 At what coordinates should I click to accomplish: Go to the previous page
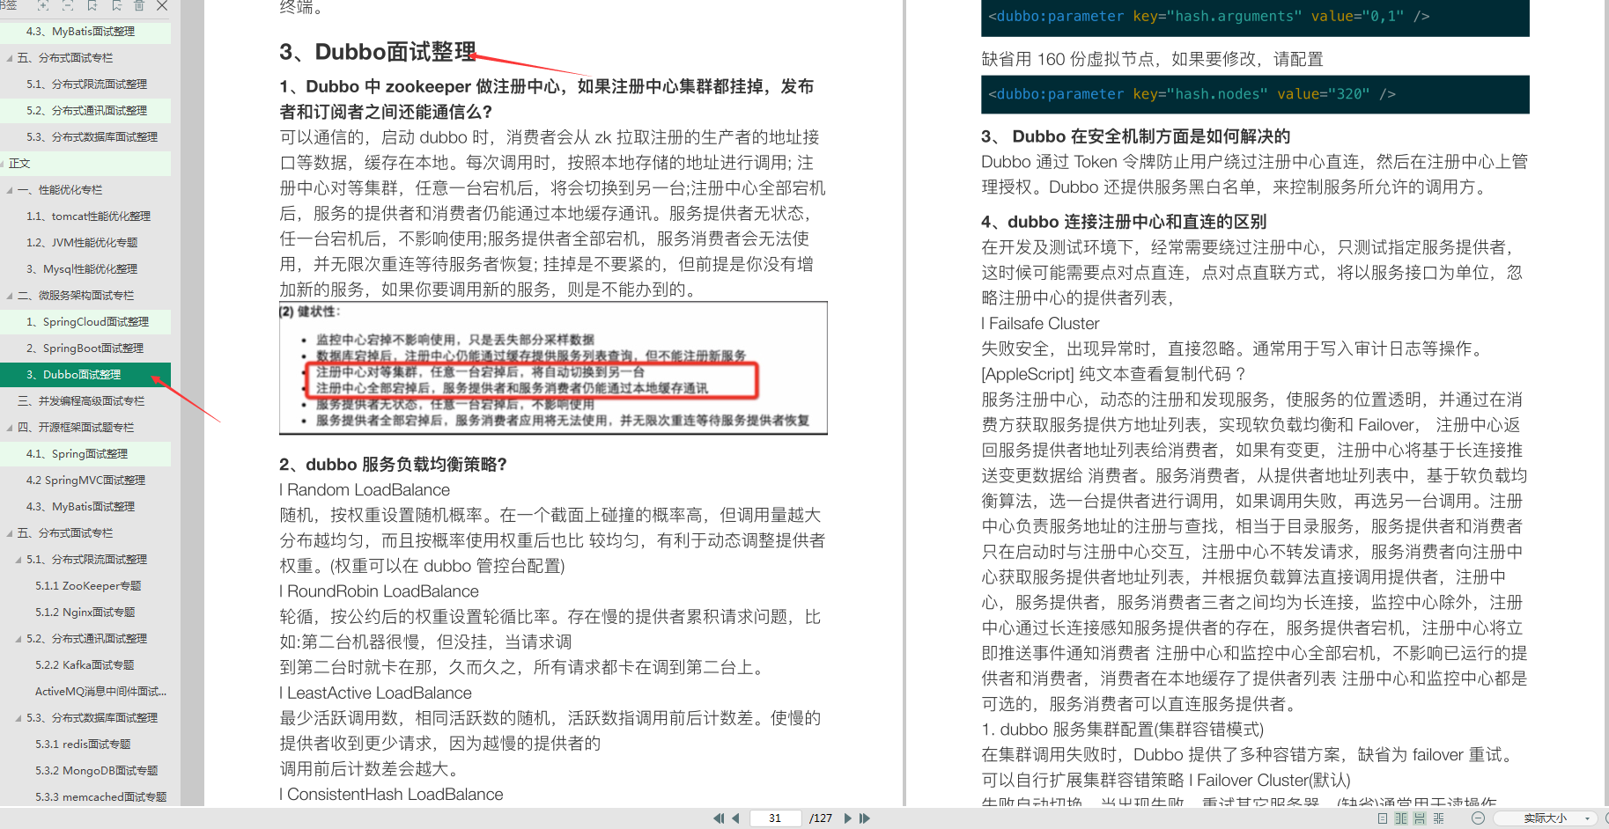735,818
